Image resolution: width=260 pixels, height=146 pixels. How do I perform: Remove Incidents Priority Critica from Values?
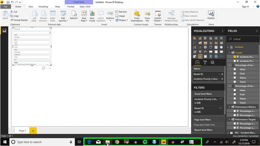222,79
